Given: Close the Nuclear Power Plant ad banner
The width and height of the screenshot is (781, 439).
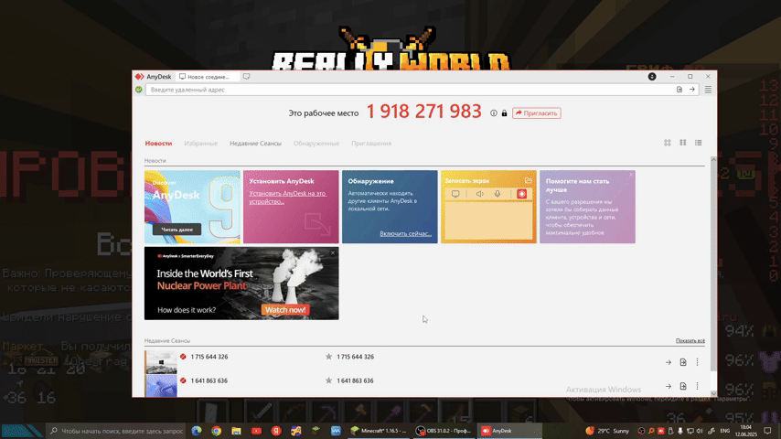Looking at the screenshot, I should [333, 253].
